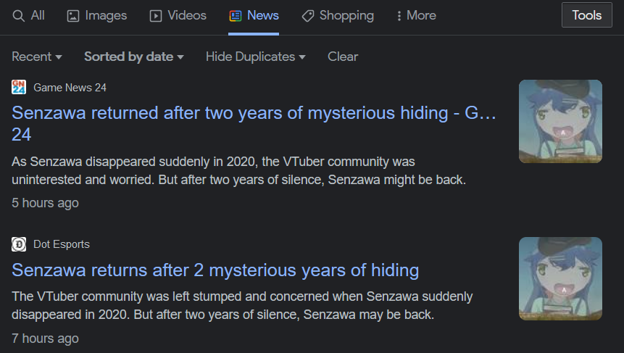Expand the Hide Duplicates dropdown

(x=256, y=57)
